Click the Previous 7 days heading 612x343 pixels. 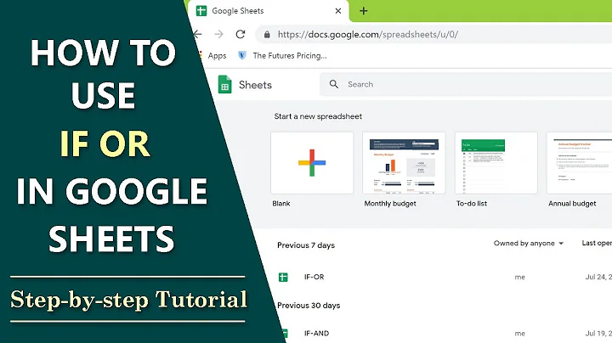tap(306, 245)
